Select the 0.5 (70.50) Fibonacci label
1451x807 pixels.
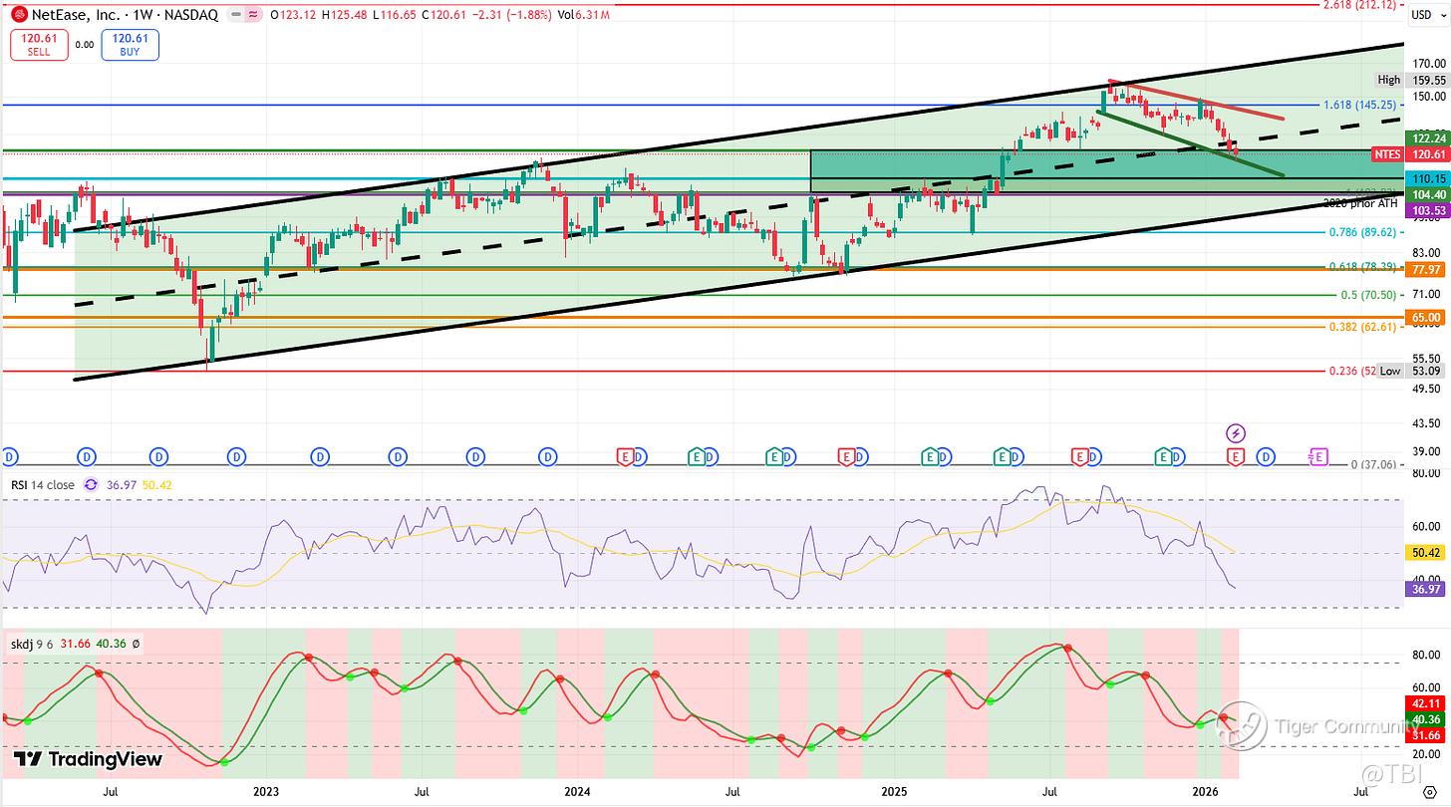pos(1368,295)
